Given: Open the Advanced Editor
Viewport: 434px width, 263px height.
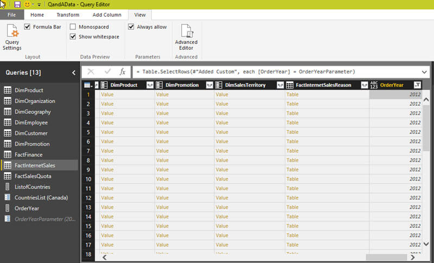Looking at the screenshot, I should coord(186,37).
